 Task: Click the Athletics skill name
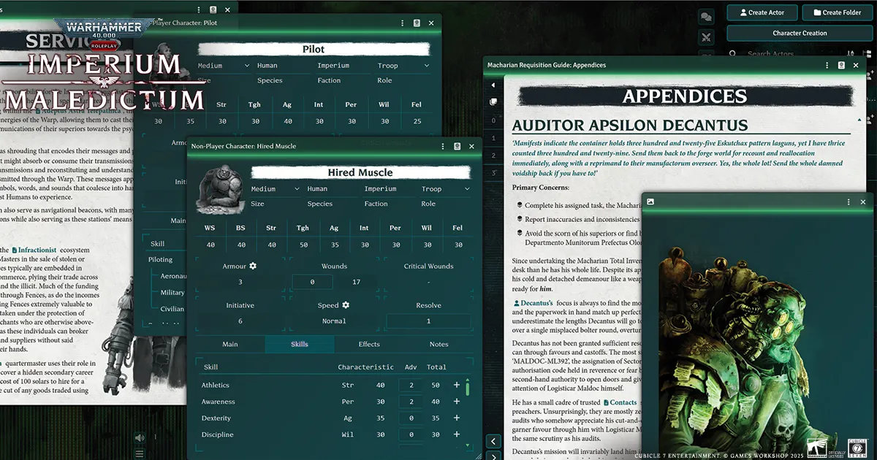click(x=216, y=385)
